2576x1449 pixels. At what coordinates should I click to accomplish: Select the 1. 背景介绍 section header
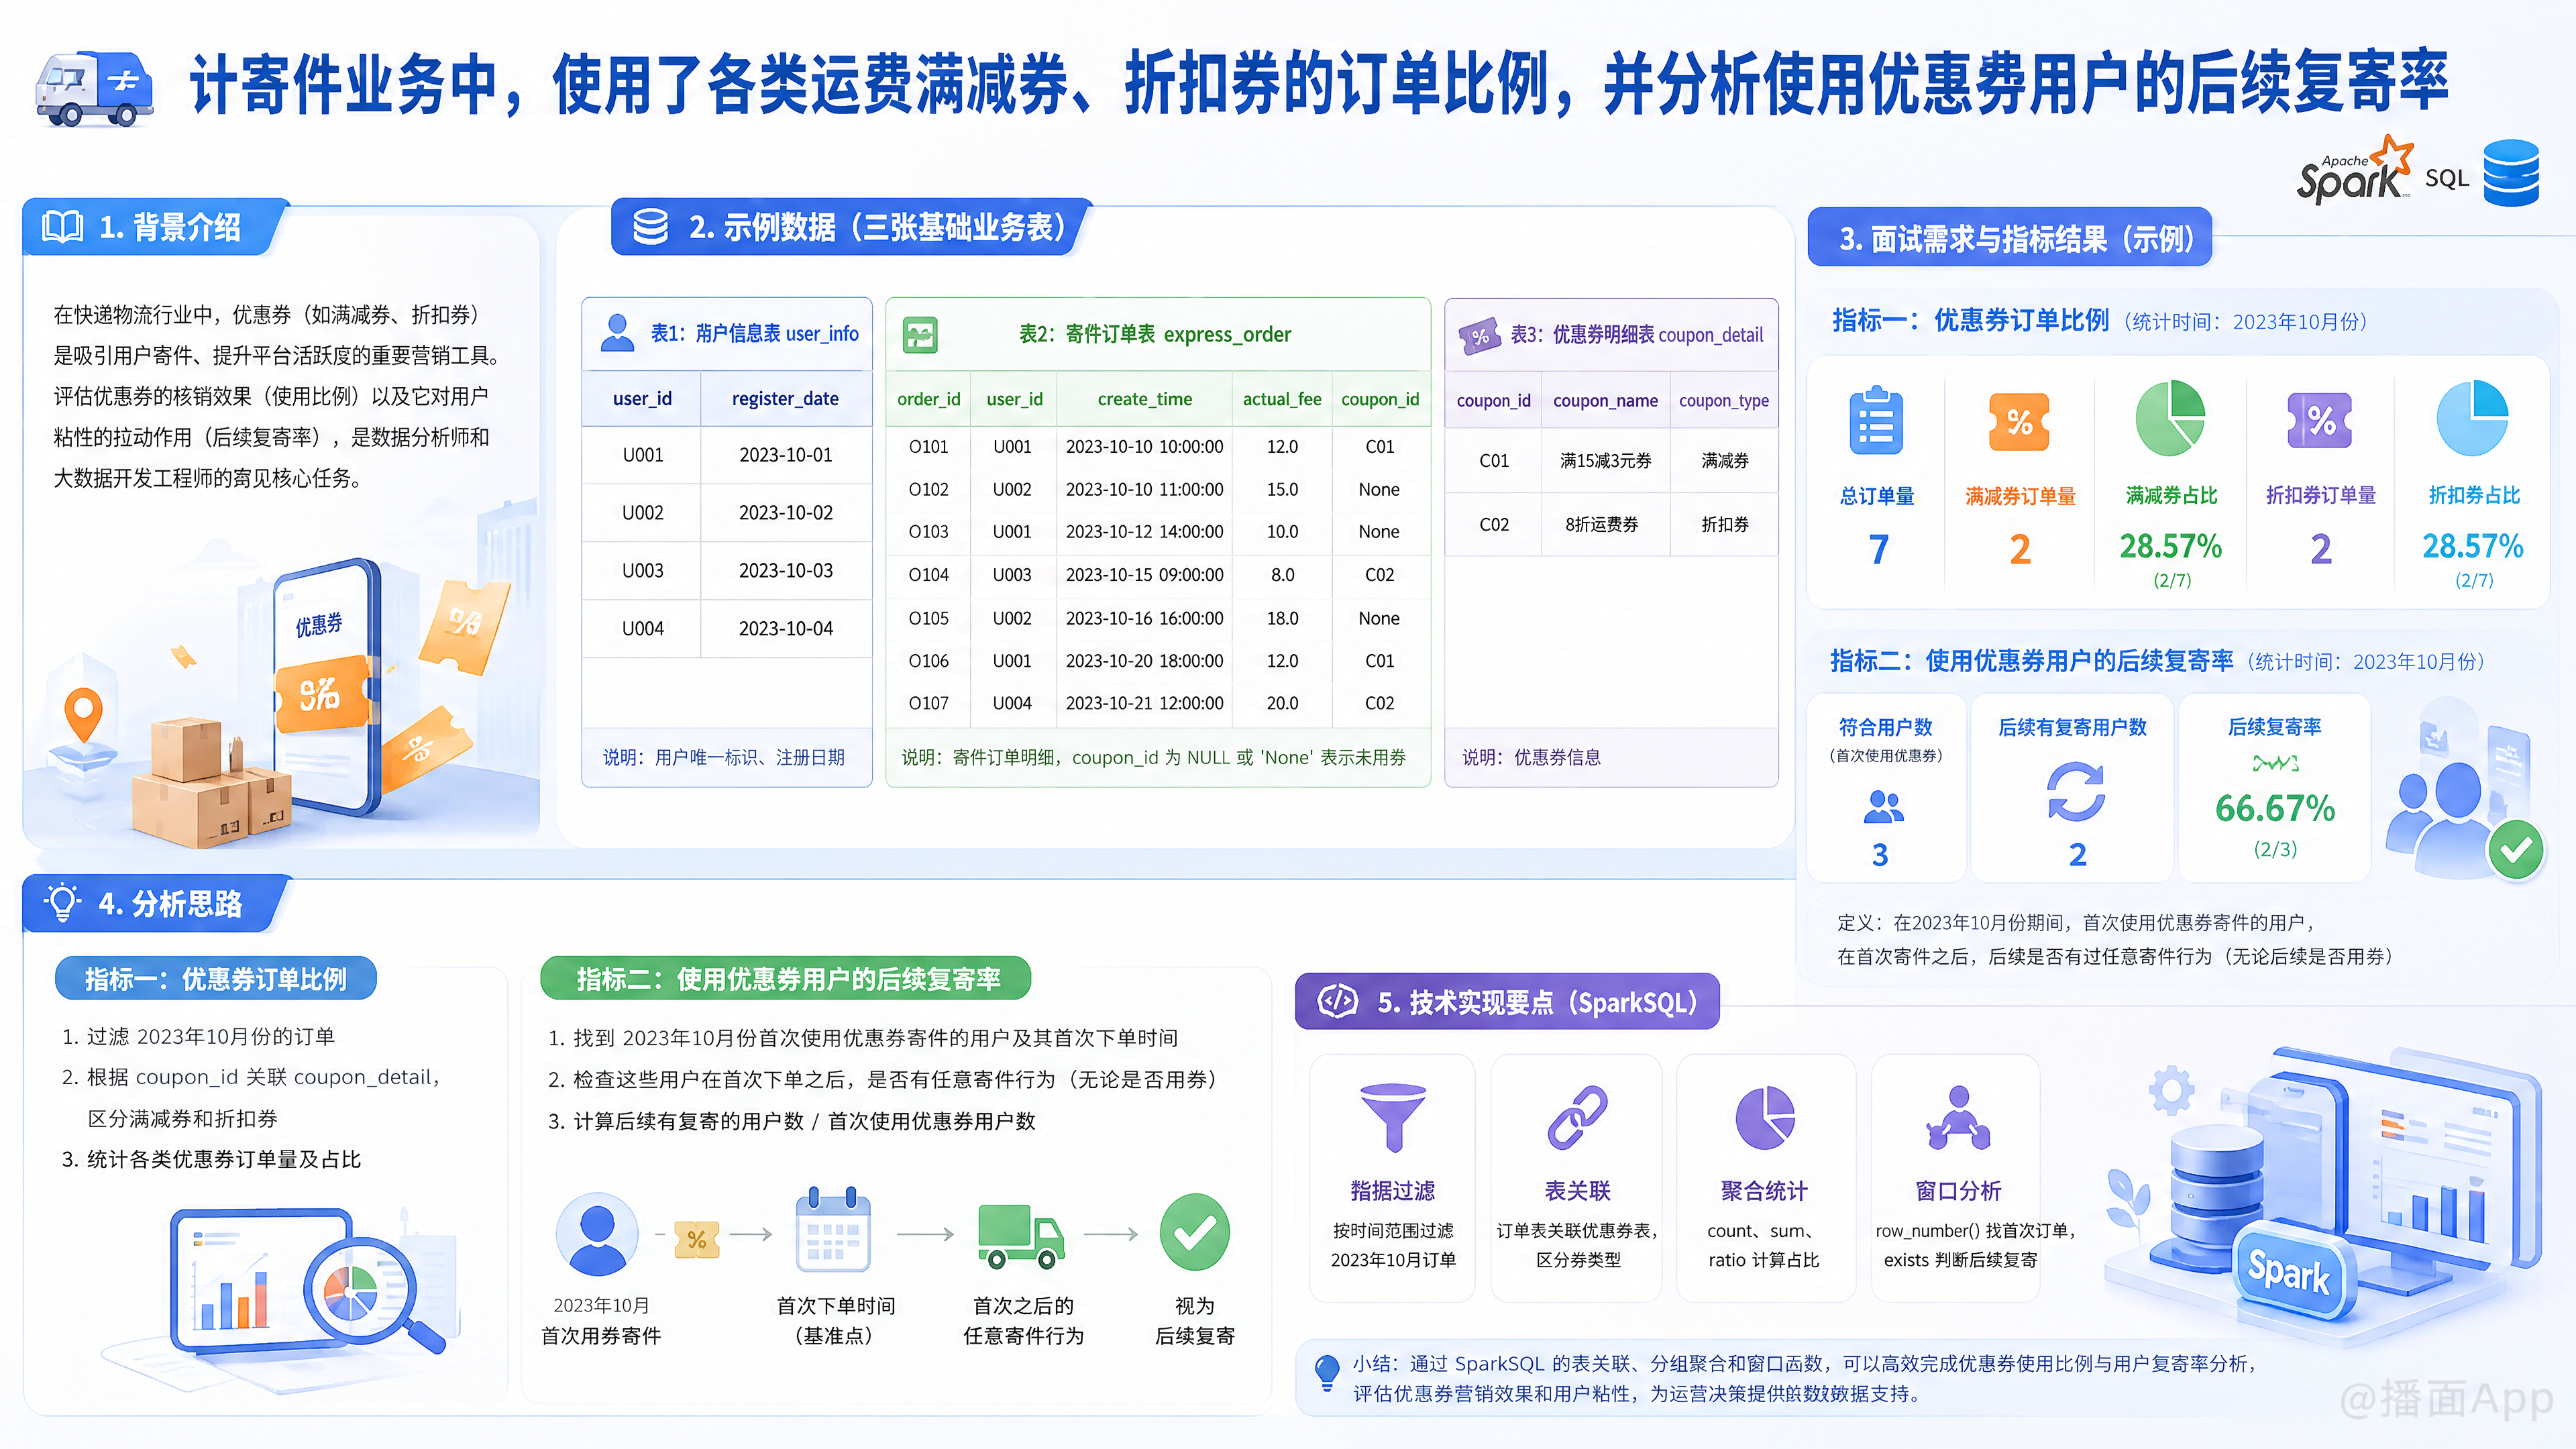(156, 227)
